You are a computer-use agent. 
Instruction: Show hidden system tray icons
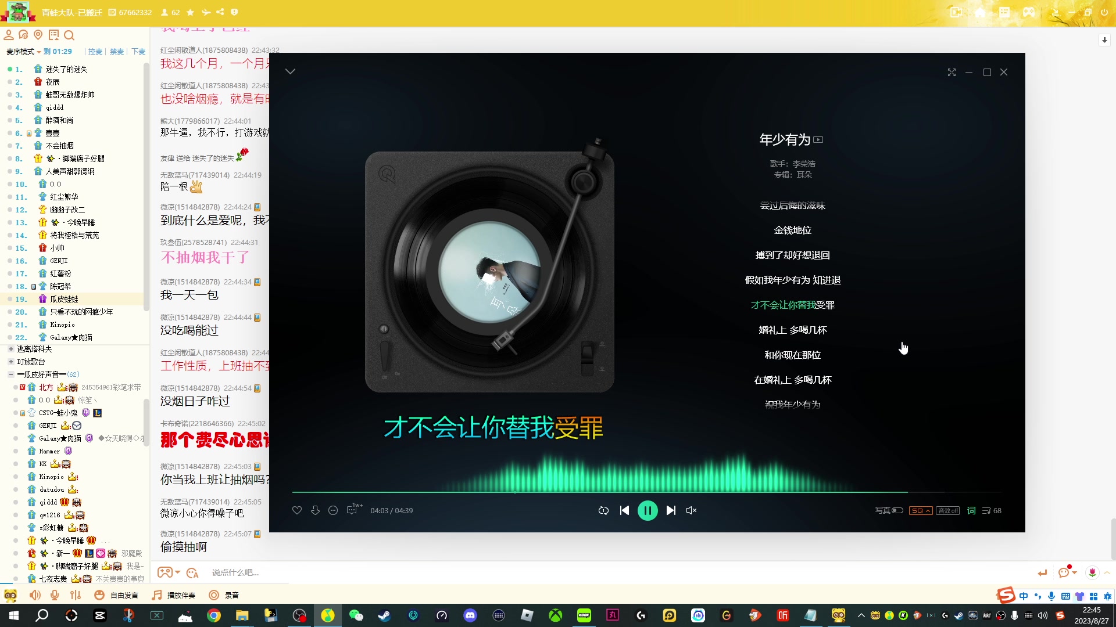tap(861, 615)
